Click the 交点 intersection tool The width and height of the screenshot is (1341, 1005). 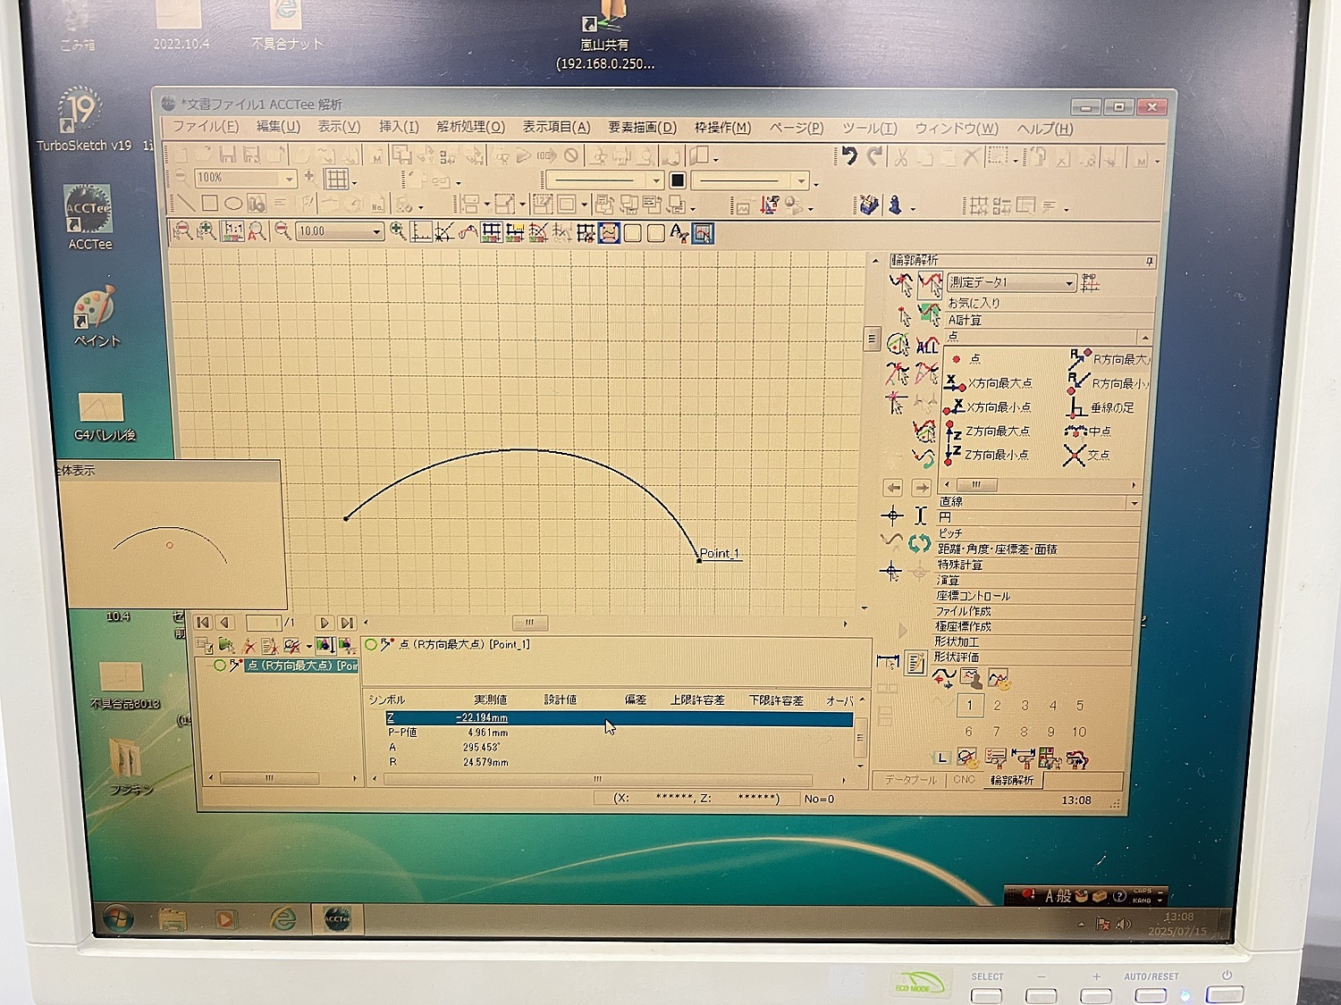pyautogui.click(x=1086, y=456)
